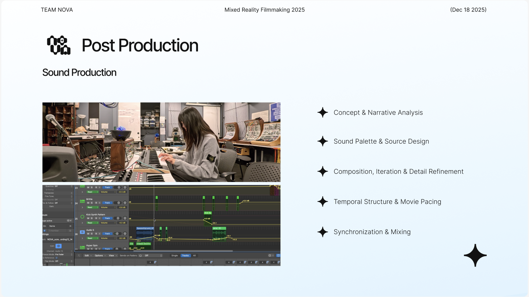Solo the Kick Synth Pattern track

pyautogui.click(x=92, y=218)
